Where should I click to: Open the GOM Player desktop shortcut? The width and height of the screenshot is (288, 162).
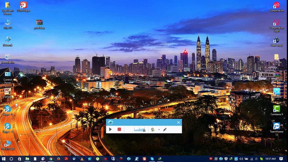(23, 7)
